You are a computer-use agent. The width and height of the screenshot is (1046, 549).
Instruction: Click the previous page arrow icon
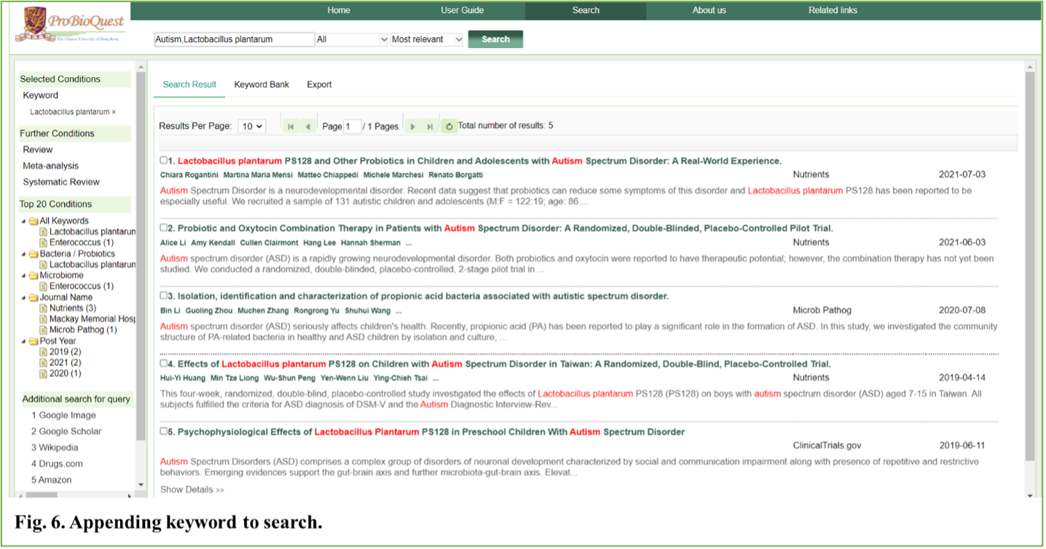308,127
